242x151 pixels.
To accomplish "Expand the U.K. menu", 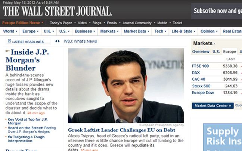I will click(x=49, y=31).
